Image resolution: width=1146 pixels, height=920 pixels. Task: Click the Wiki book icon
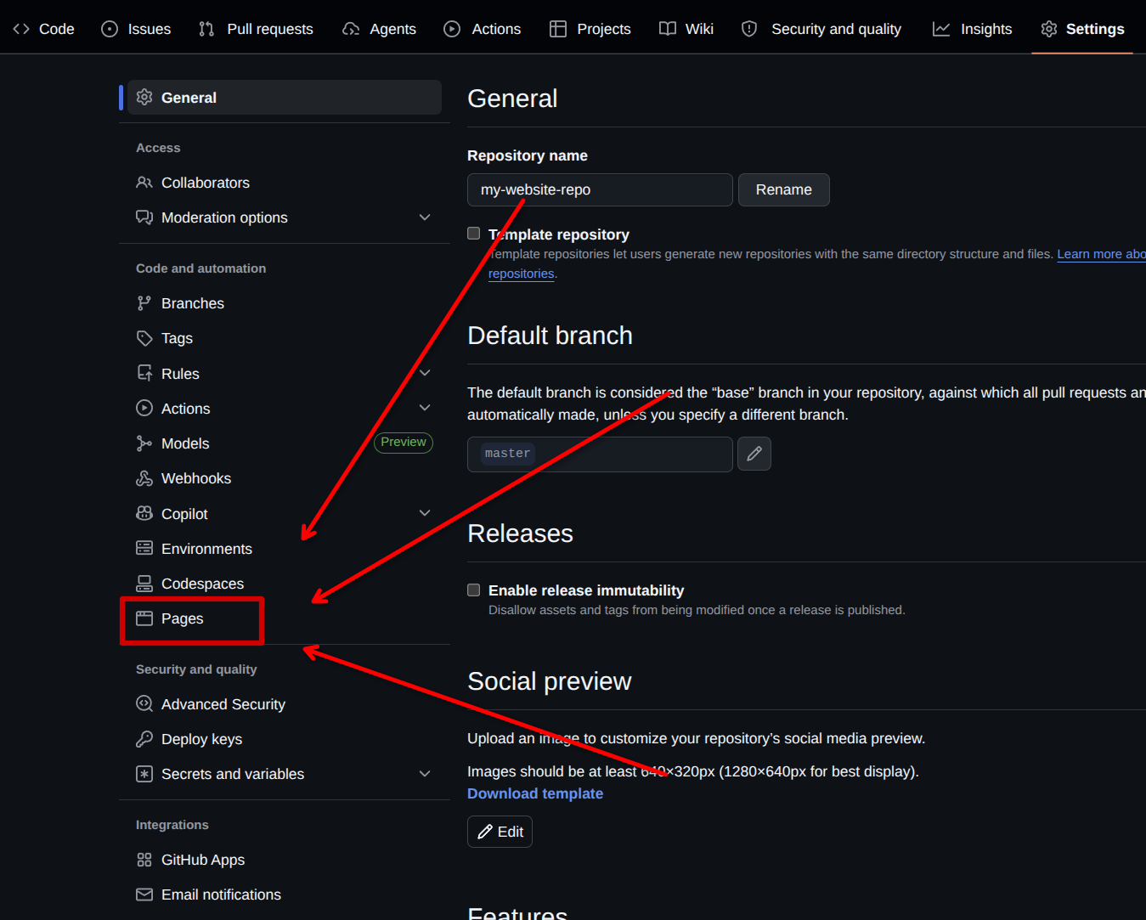coord(668,29)
